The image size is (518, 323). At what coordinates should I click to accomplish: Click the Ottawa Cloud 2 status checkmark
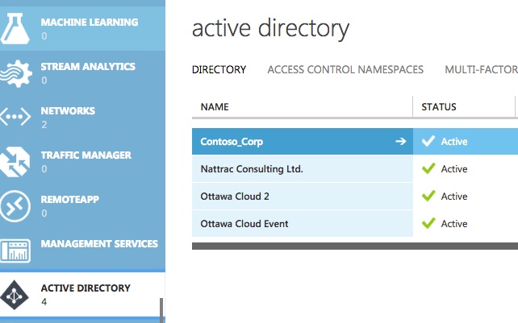tap(428, 196)
